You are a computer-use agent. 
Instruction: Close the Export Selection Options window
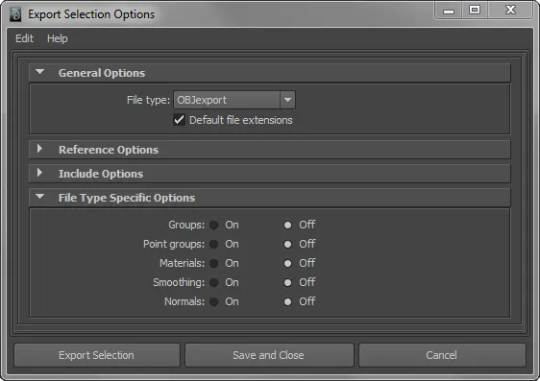511,10
